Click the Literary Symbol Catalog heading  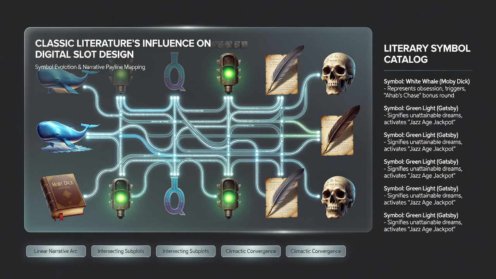[427, 54]
